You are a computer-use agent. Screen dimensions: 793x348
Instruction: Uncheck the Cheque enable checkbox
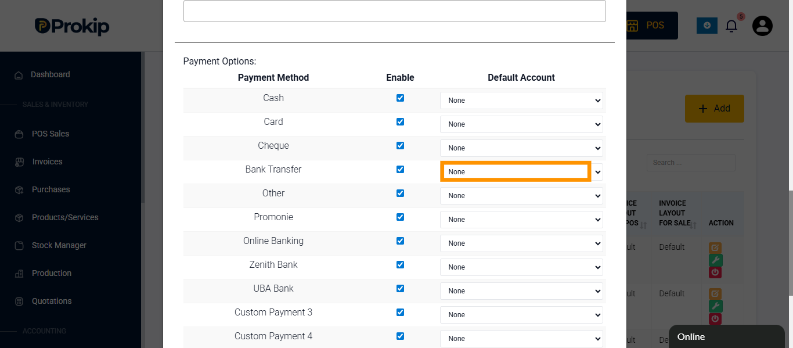(x=400, y=146)
